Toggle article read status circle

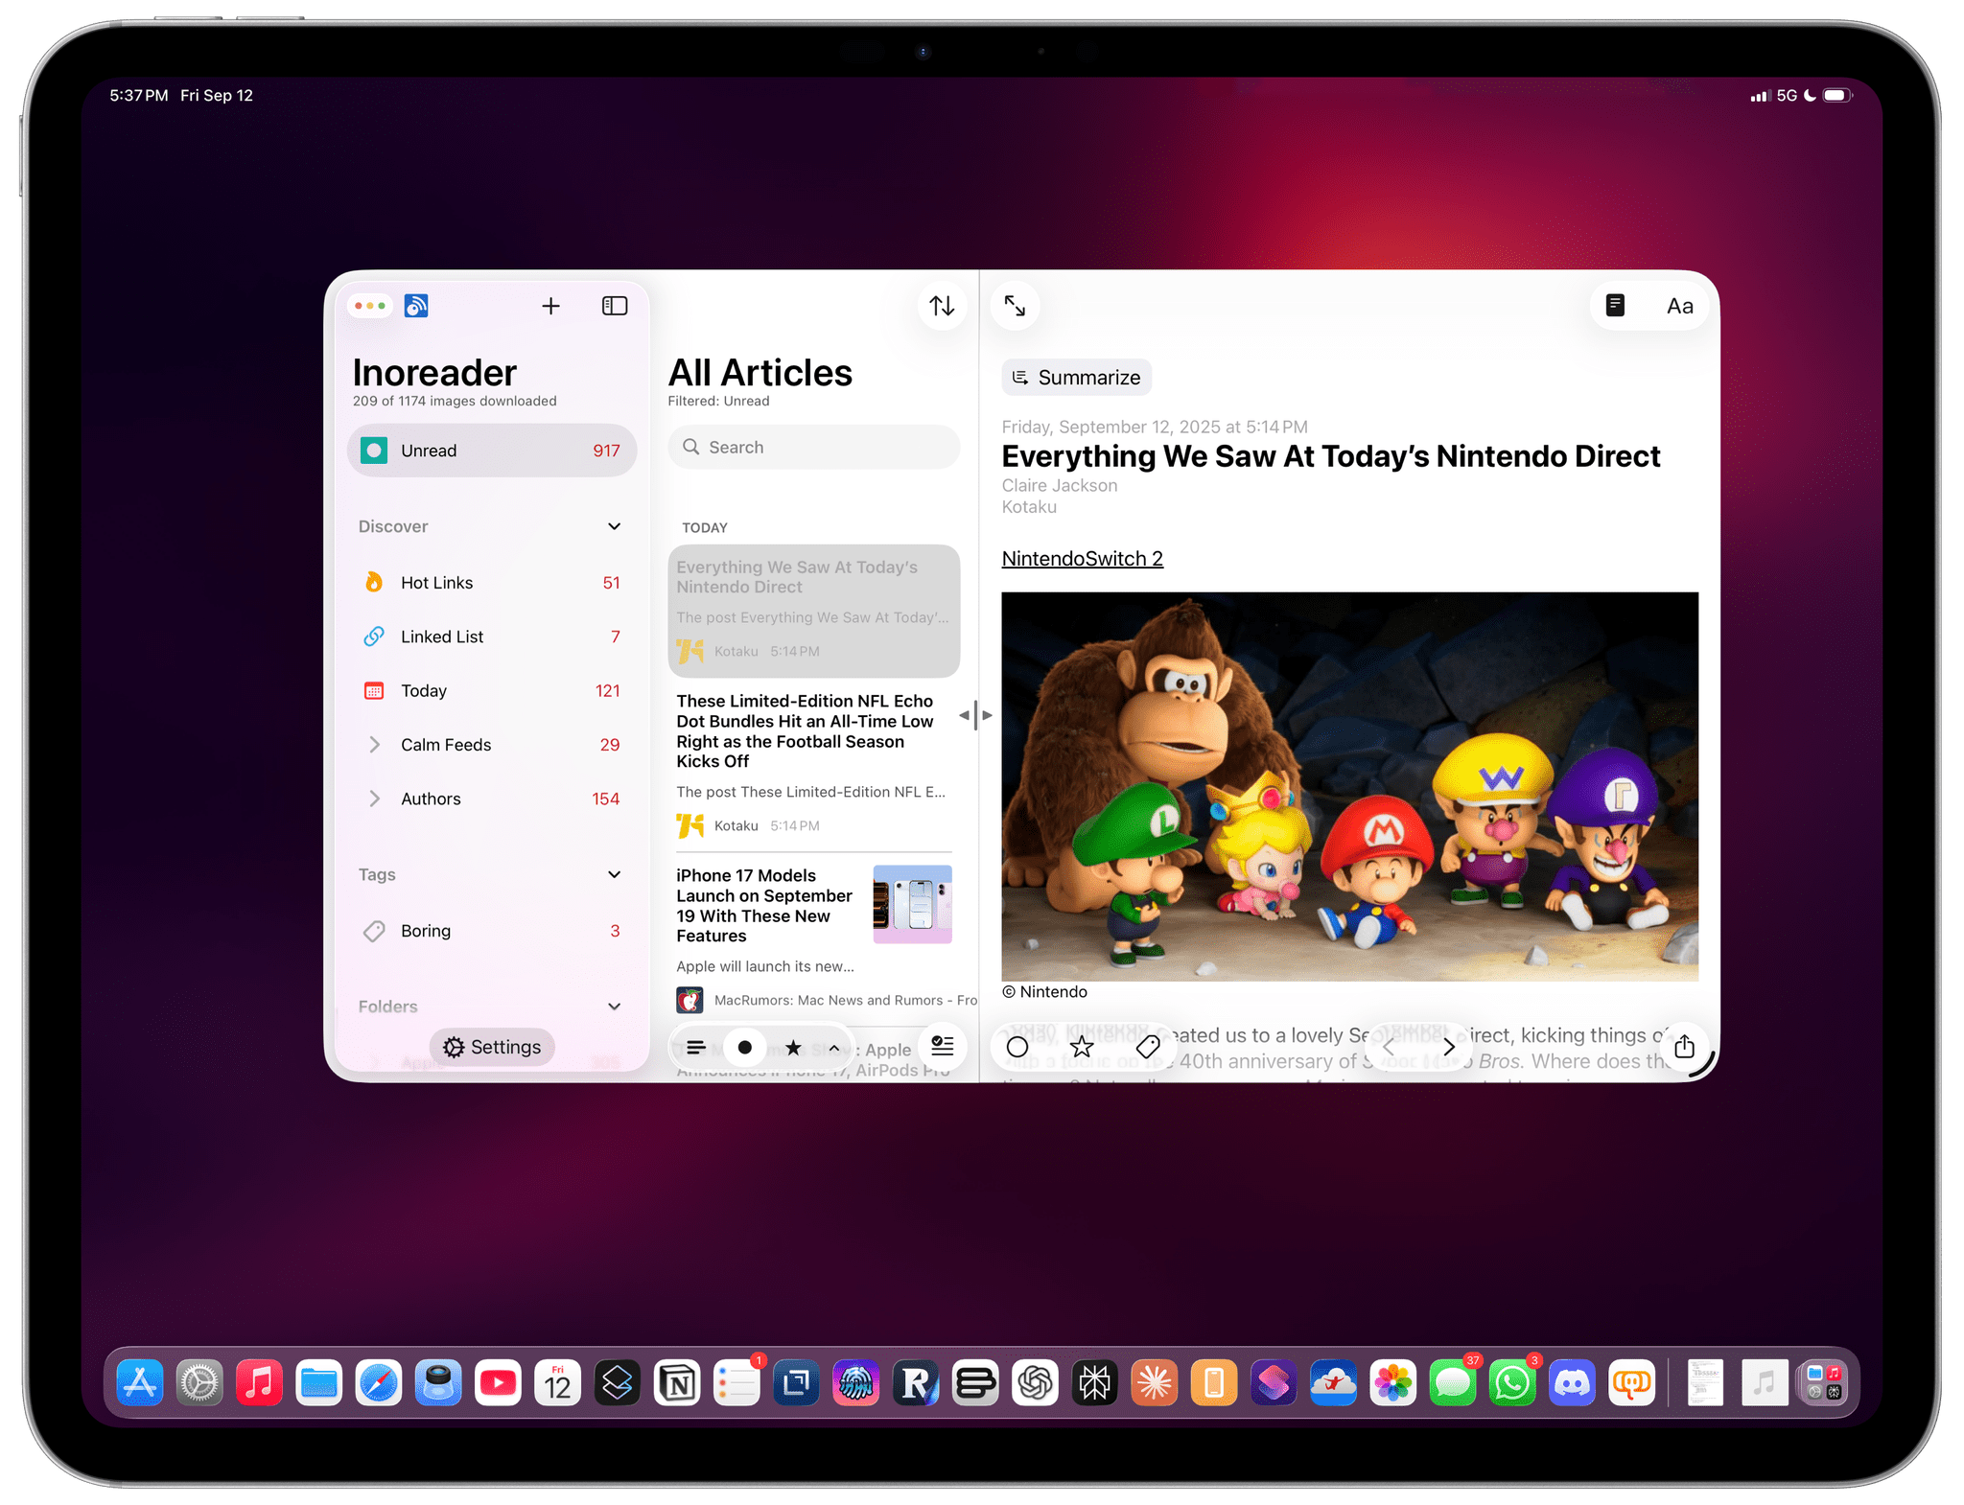click(x=1017, y=1047)
